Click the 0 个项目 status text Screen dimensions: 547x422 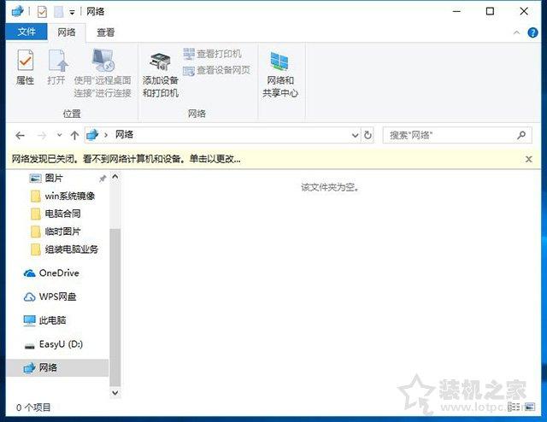(33, 407)
